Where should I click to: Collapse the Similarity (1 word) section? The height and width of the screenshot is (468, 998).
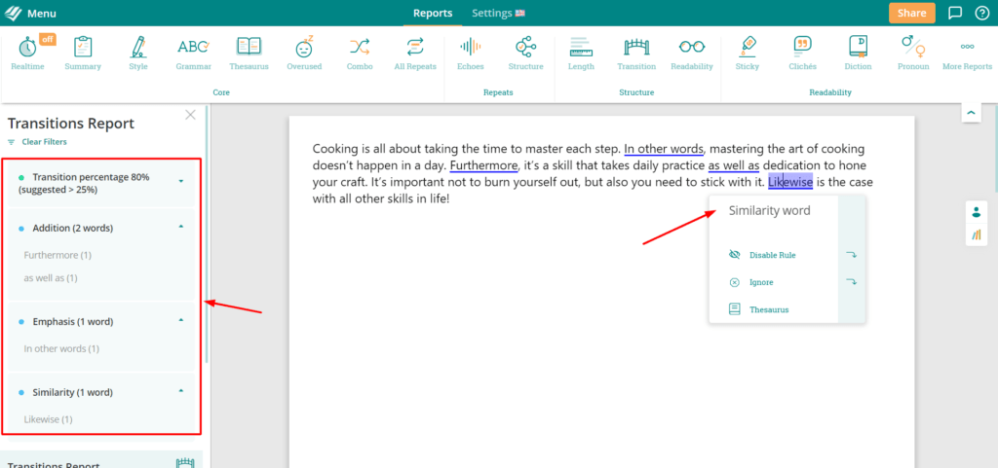tap(181, 392)
